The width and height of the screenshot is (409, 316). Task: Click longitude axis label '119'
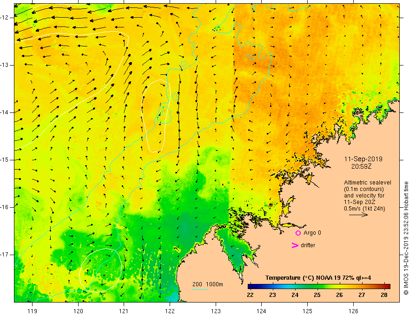[x=33, y=311]
